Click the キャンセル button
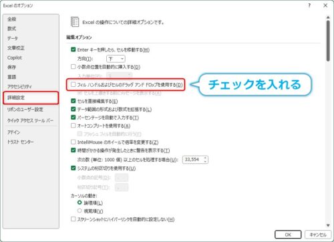The image size is (334, 242). click(x=318, y=235)
